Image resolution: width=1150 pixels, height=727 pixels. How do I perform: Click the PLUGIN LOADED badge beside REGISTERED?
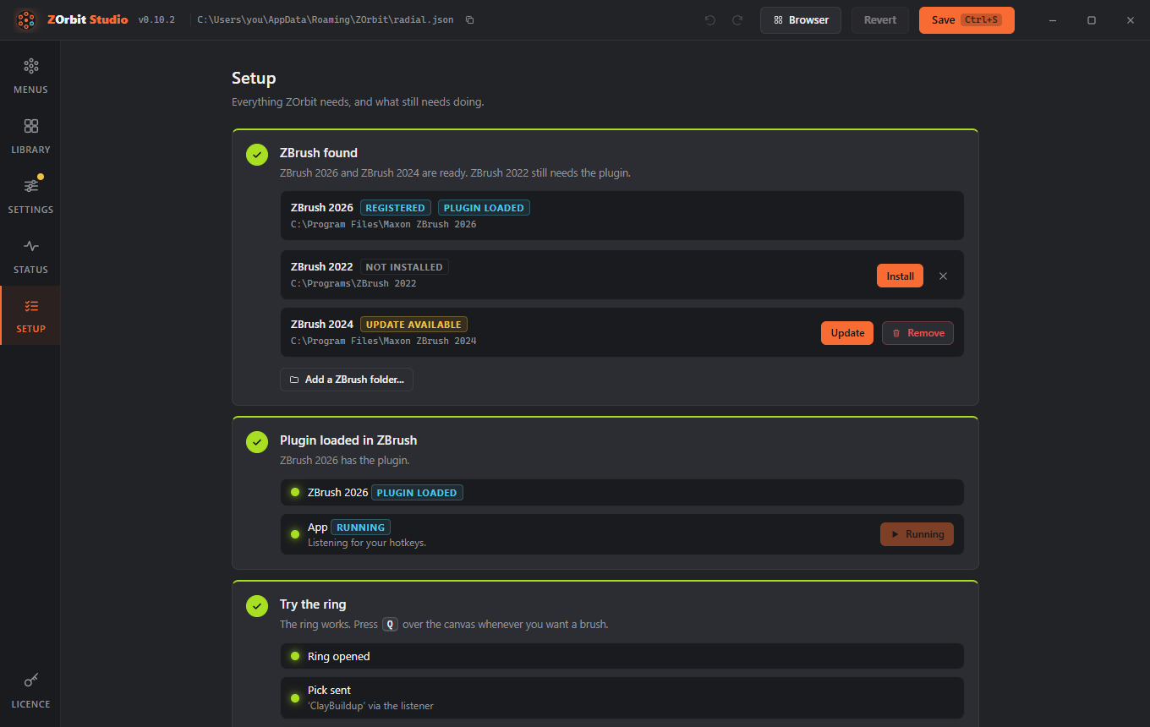click(484, 208)
